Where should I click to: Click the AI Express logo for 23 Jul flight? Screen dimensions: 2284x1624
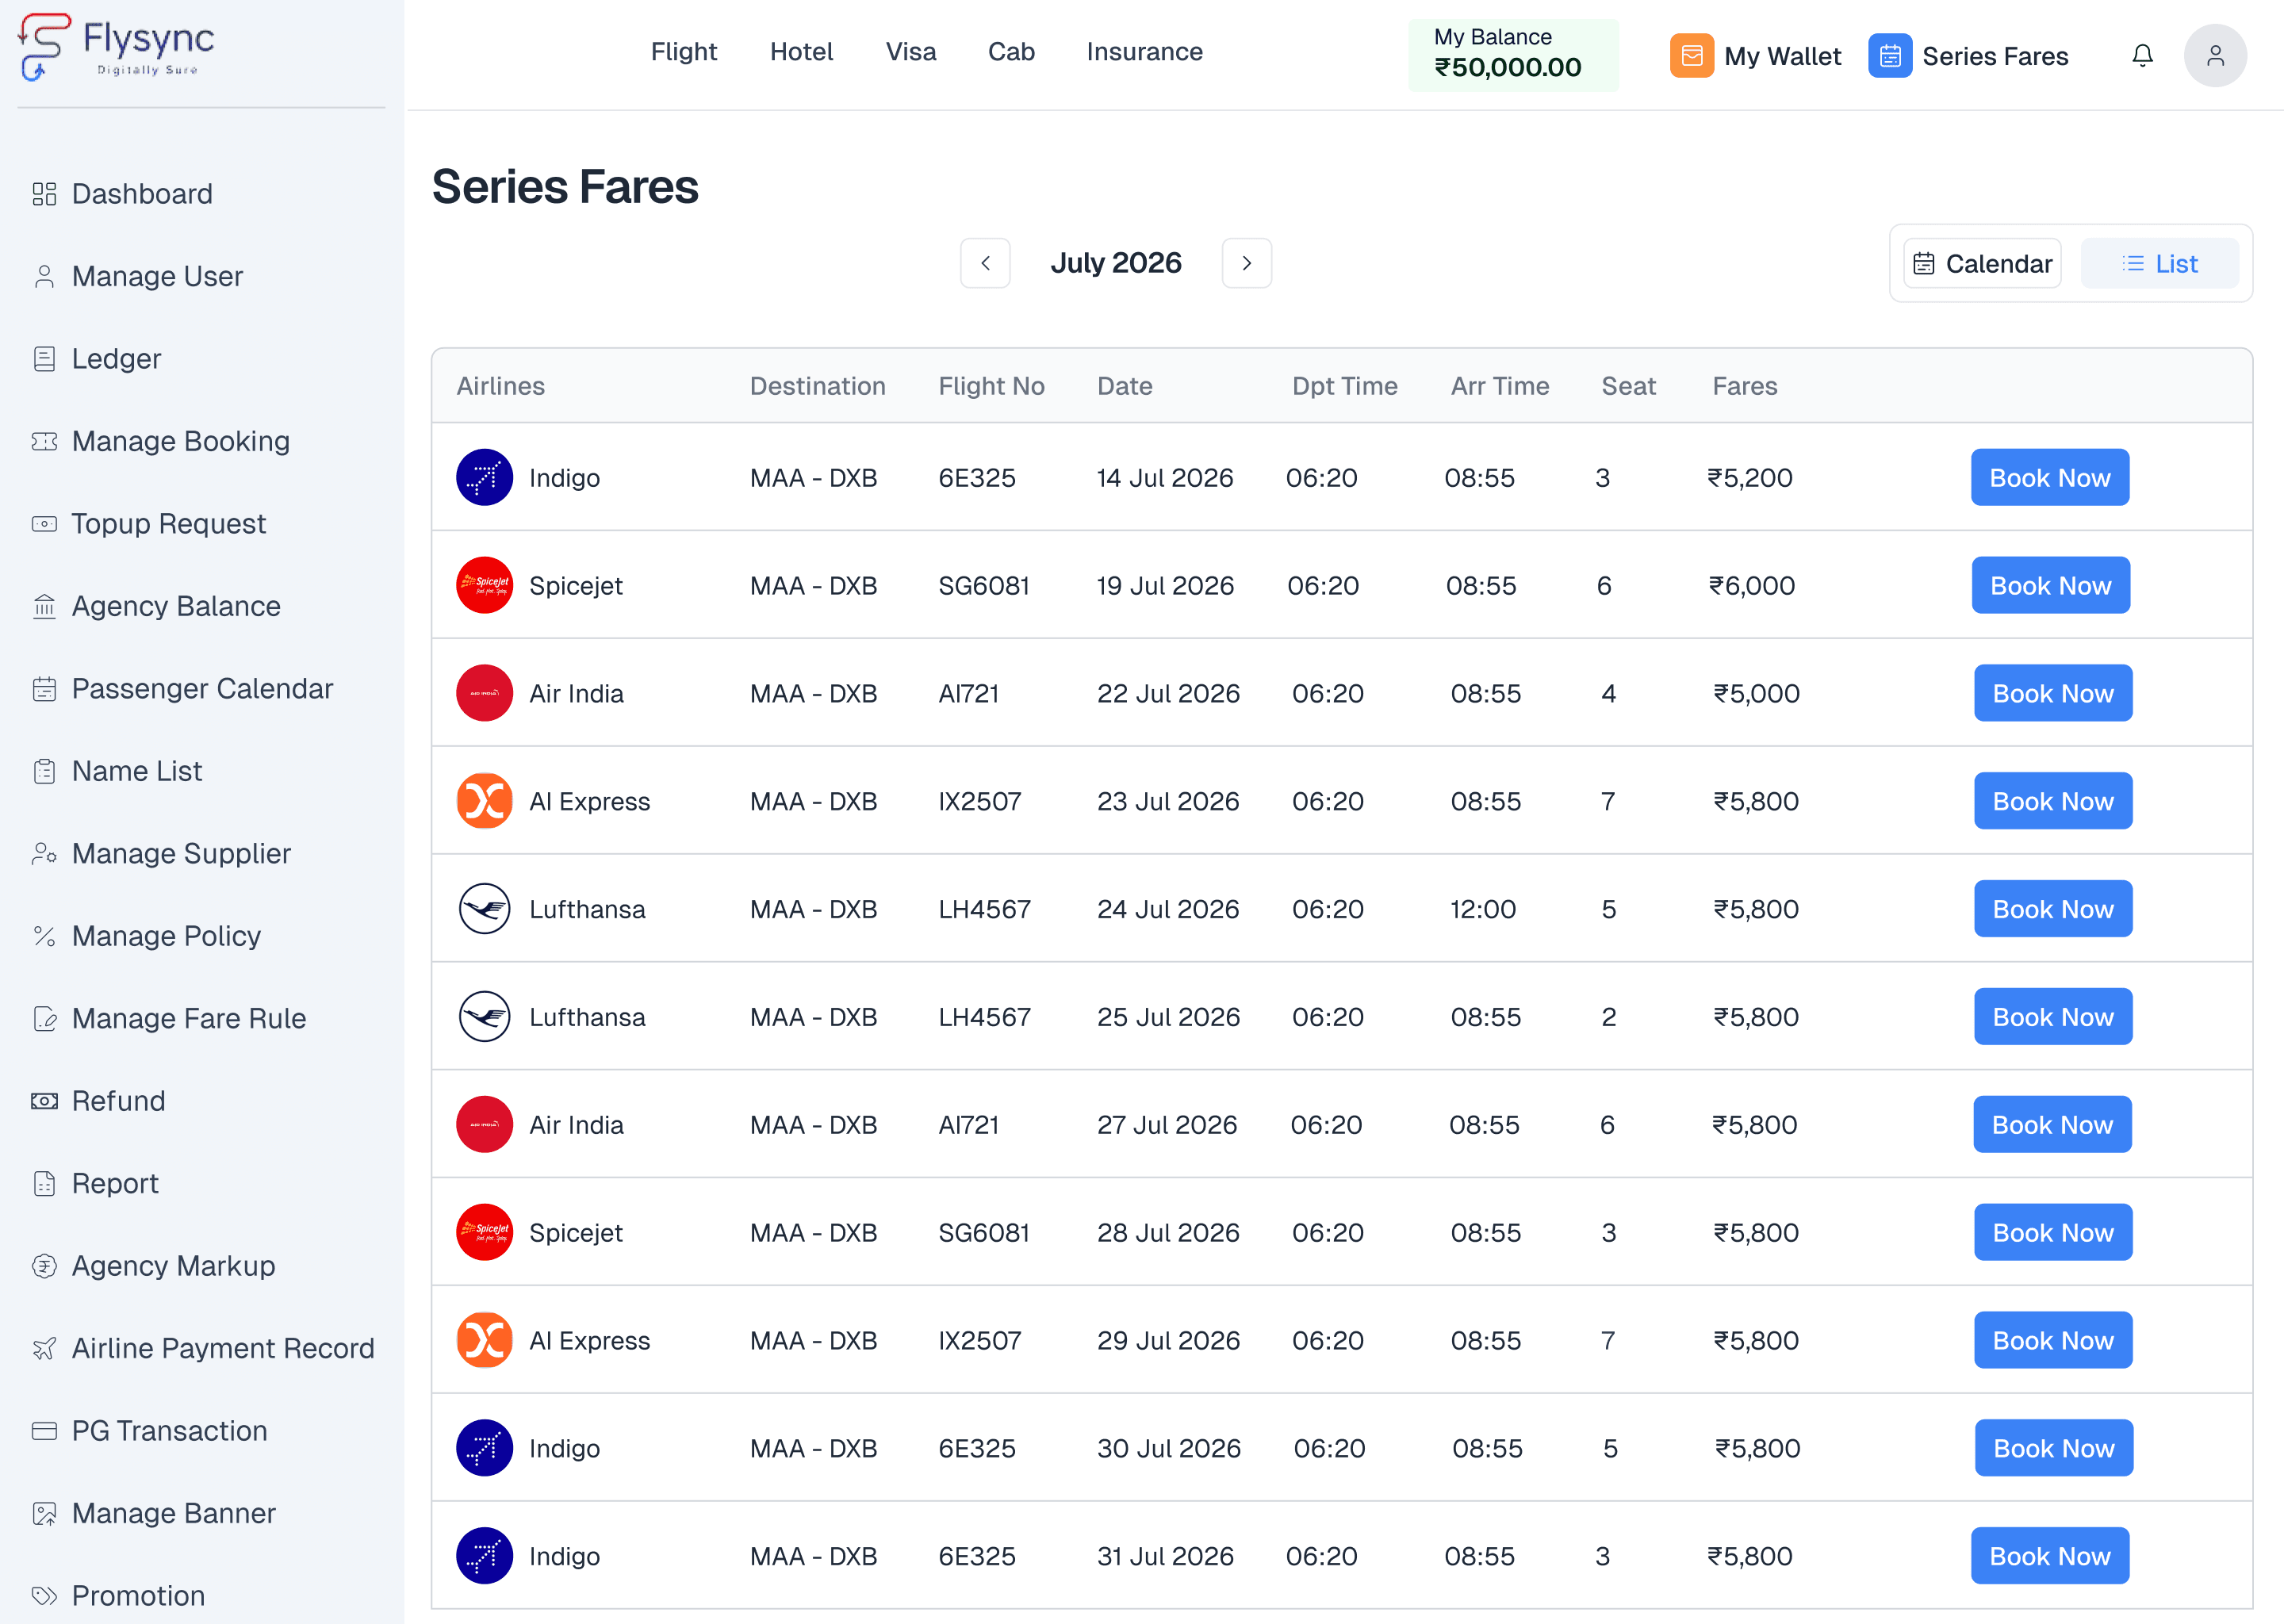pos(484,801)
